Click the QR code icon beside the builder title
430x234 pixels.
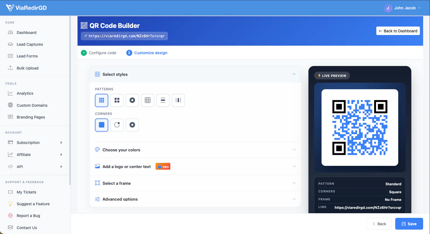84,25
